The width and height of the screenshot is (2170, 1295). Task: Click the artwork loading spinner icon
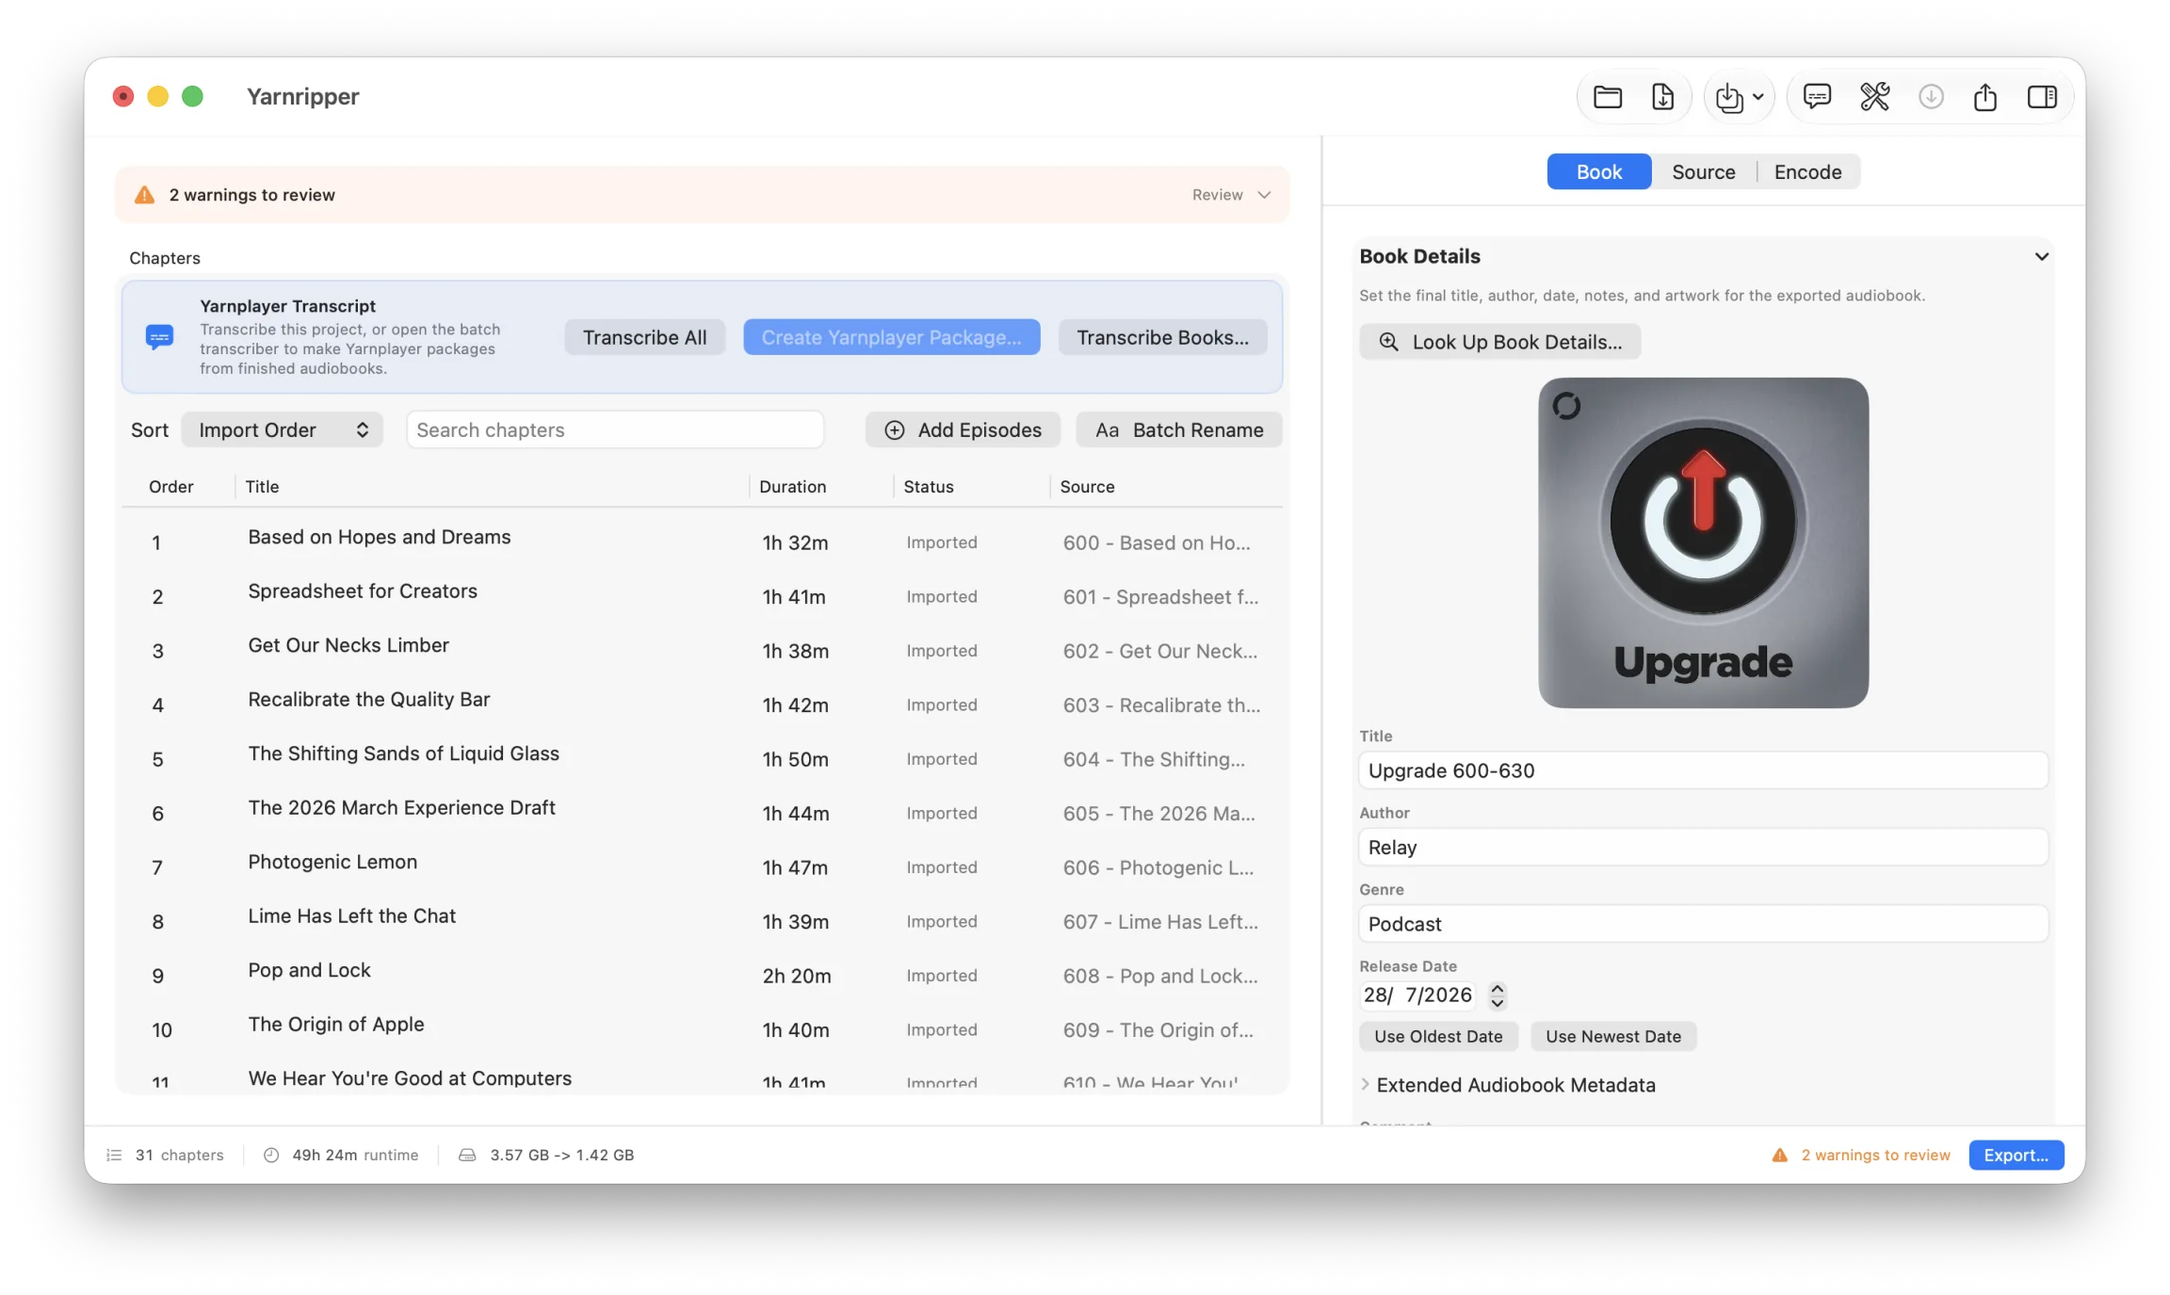tap(1566, 406)
